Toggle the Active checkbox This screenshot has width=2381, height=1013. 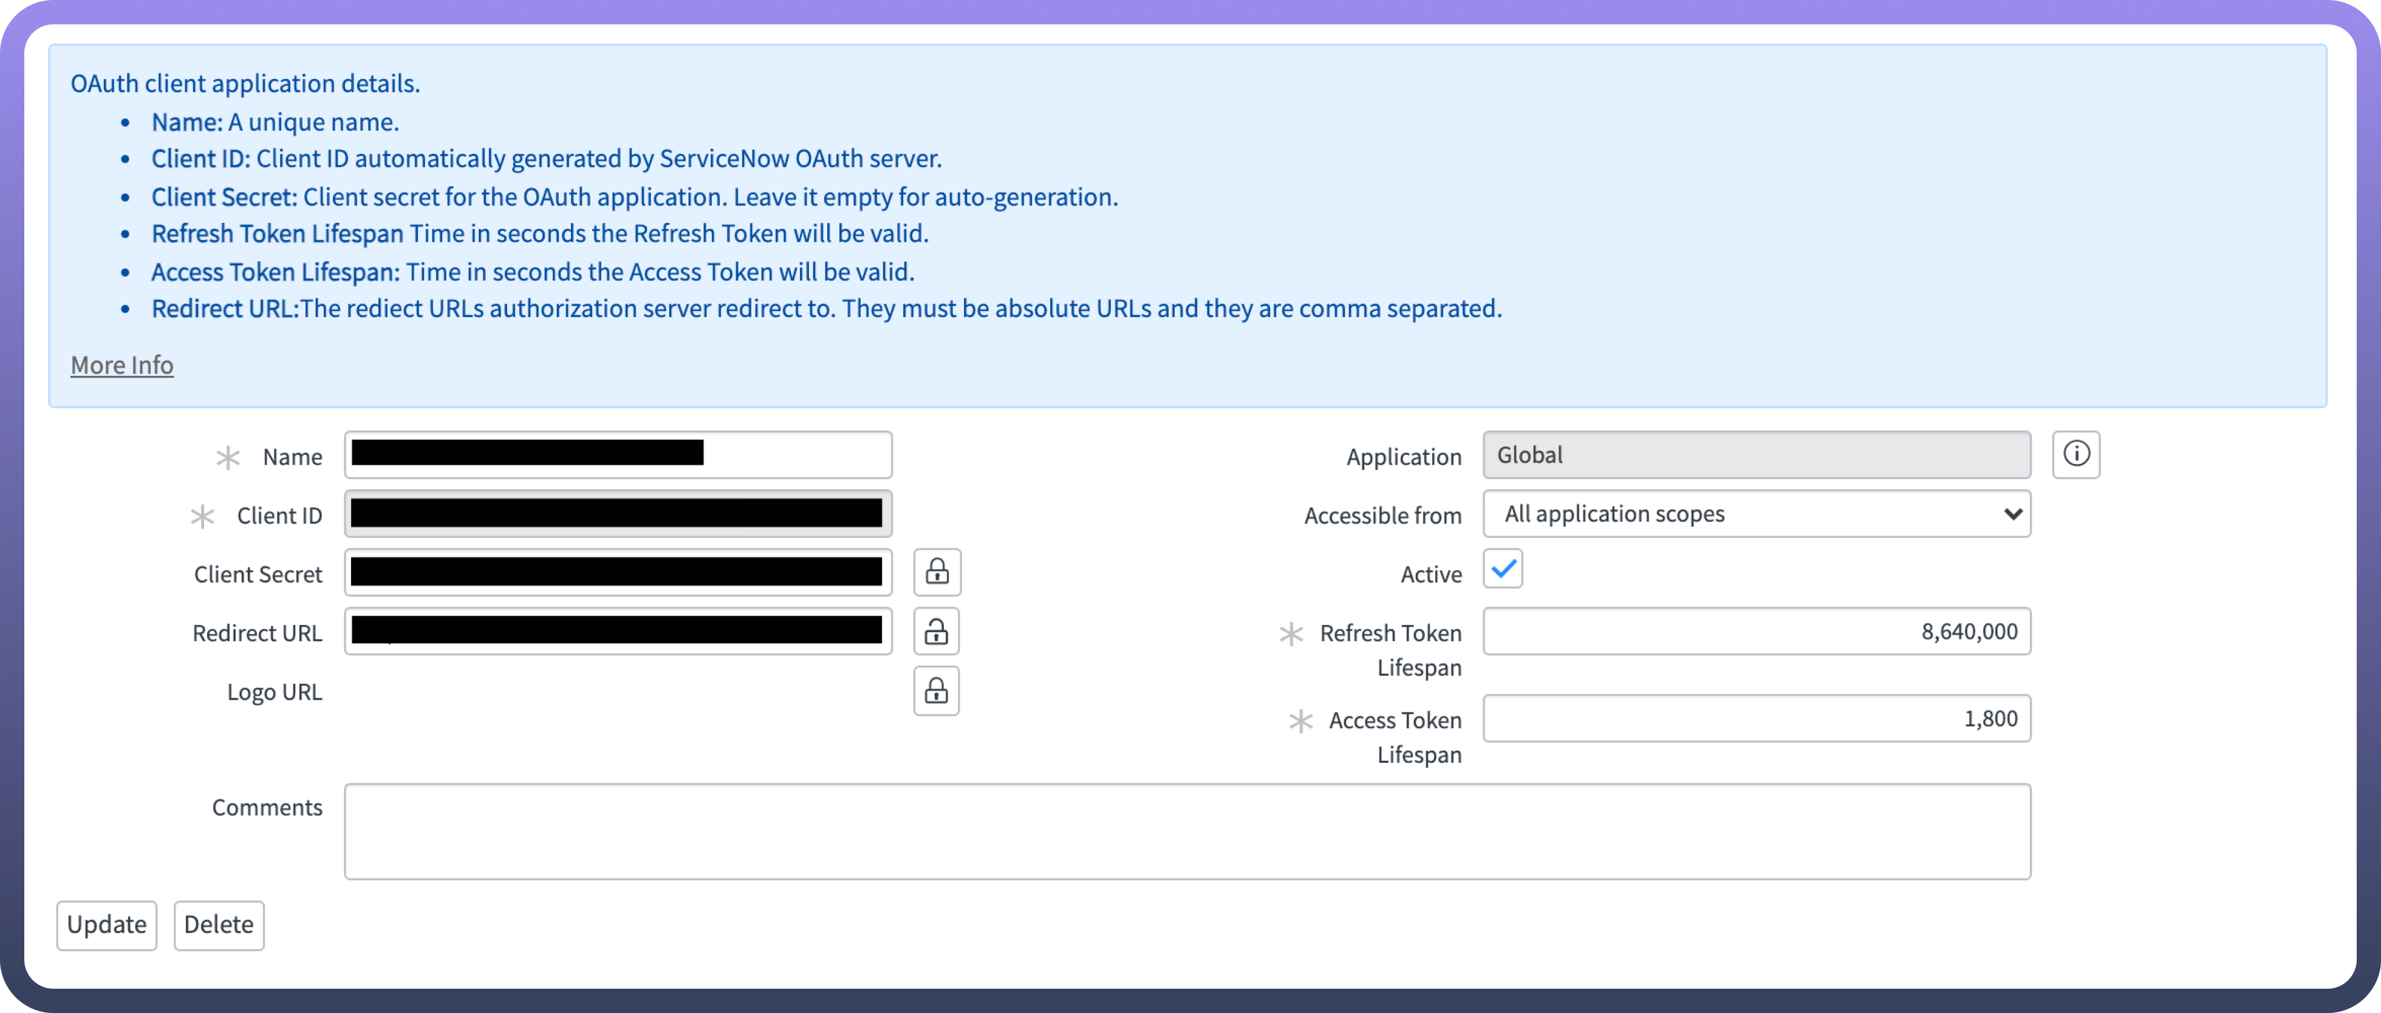1502,569
